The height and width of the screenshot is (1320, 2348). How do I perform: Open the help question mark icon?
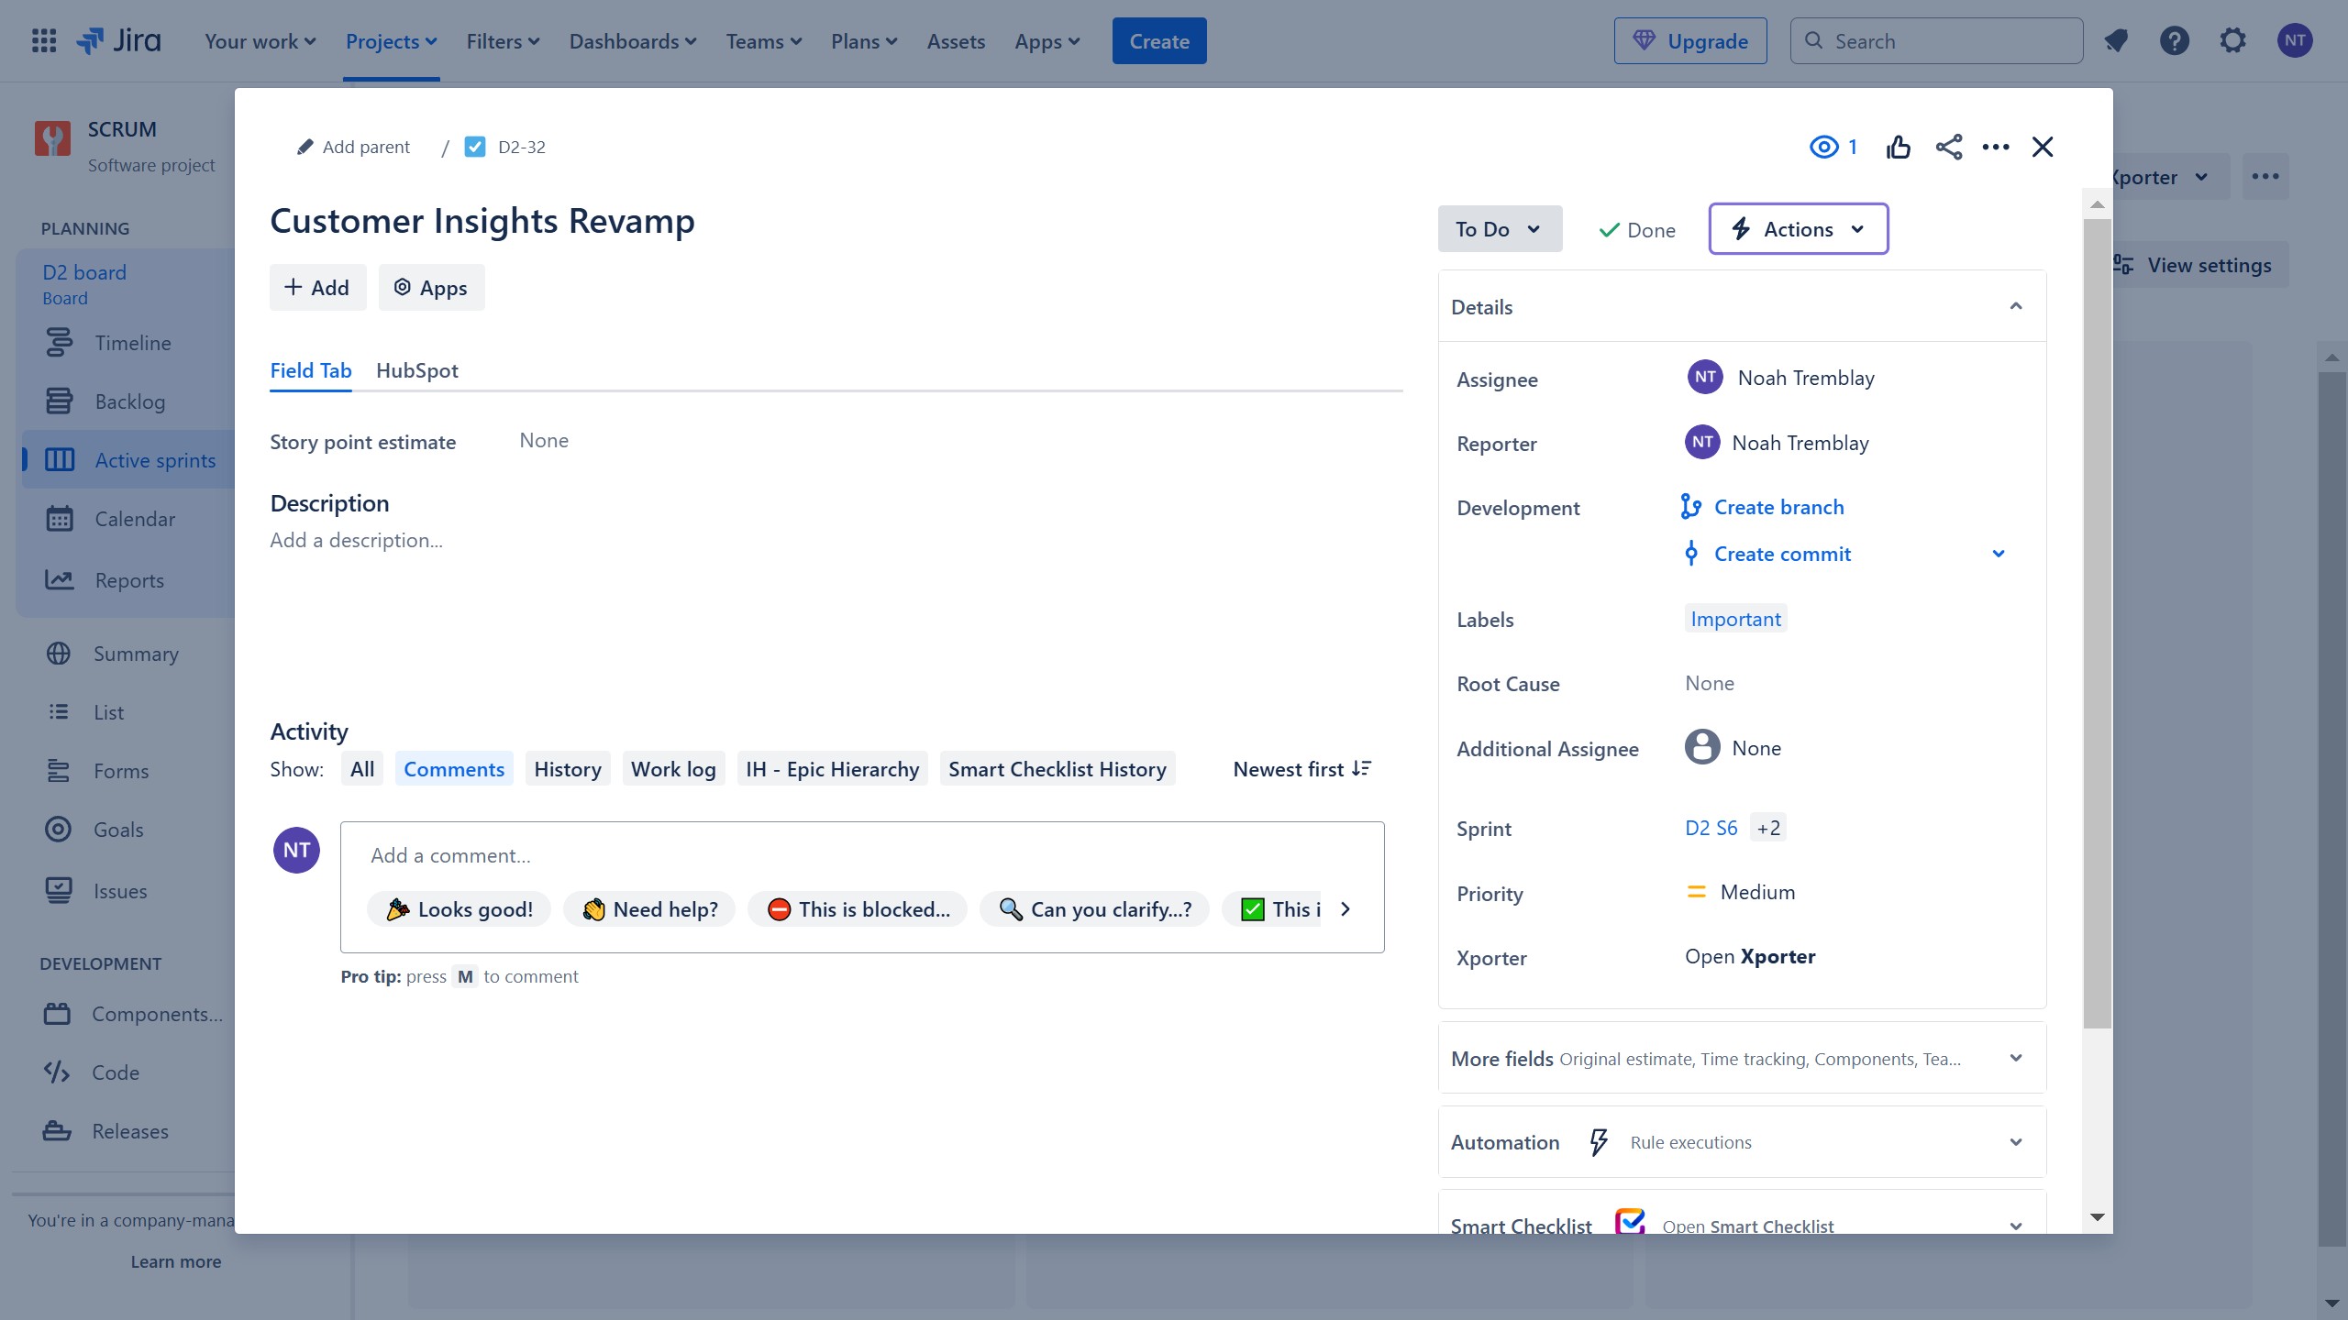pos(2174,41)
